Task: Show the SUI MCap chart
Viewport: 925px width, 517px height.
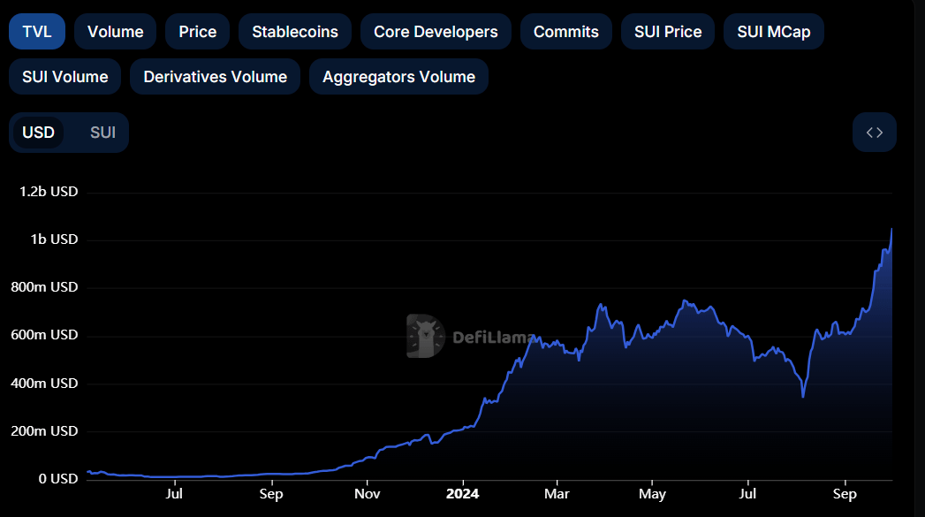Action: tap(773, 31)
